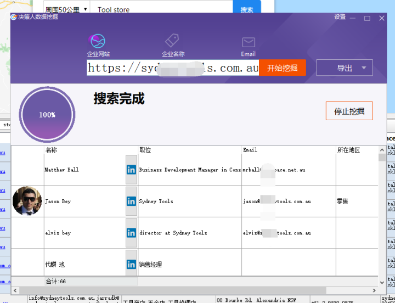Open elvis bey's LinkedIn icon

pyautogui.click(x=131, y=233)
